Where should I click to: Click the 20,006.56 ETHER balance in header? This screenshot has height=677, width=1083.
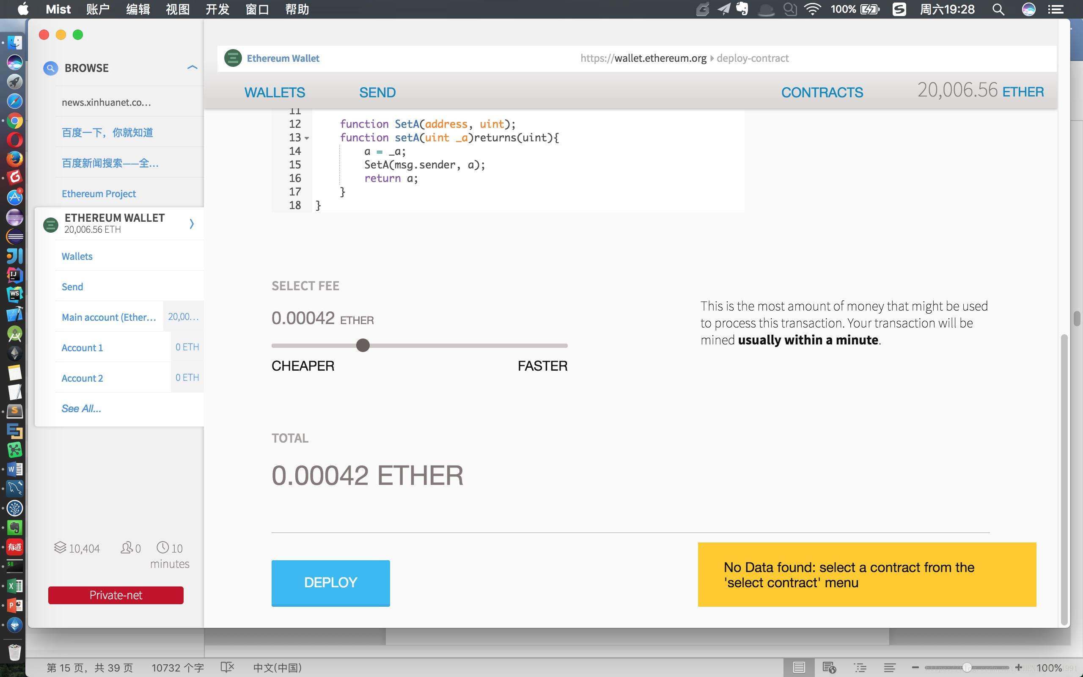[981, 91]
